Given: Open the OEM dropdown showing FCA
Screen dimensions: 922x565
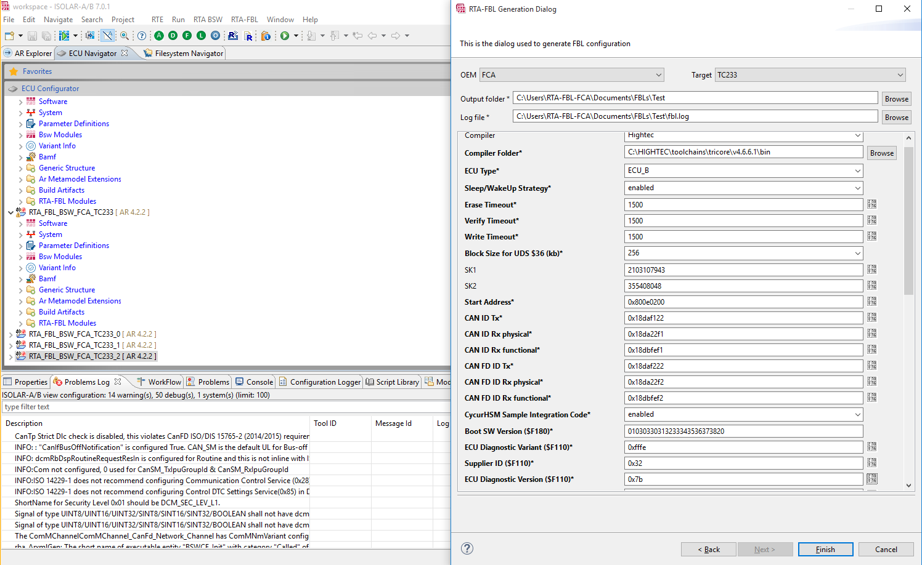Looking at the screenshot, I should click(x=572, y=75).
